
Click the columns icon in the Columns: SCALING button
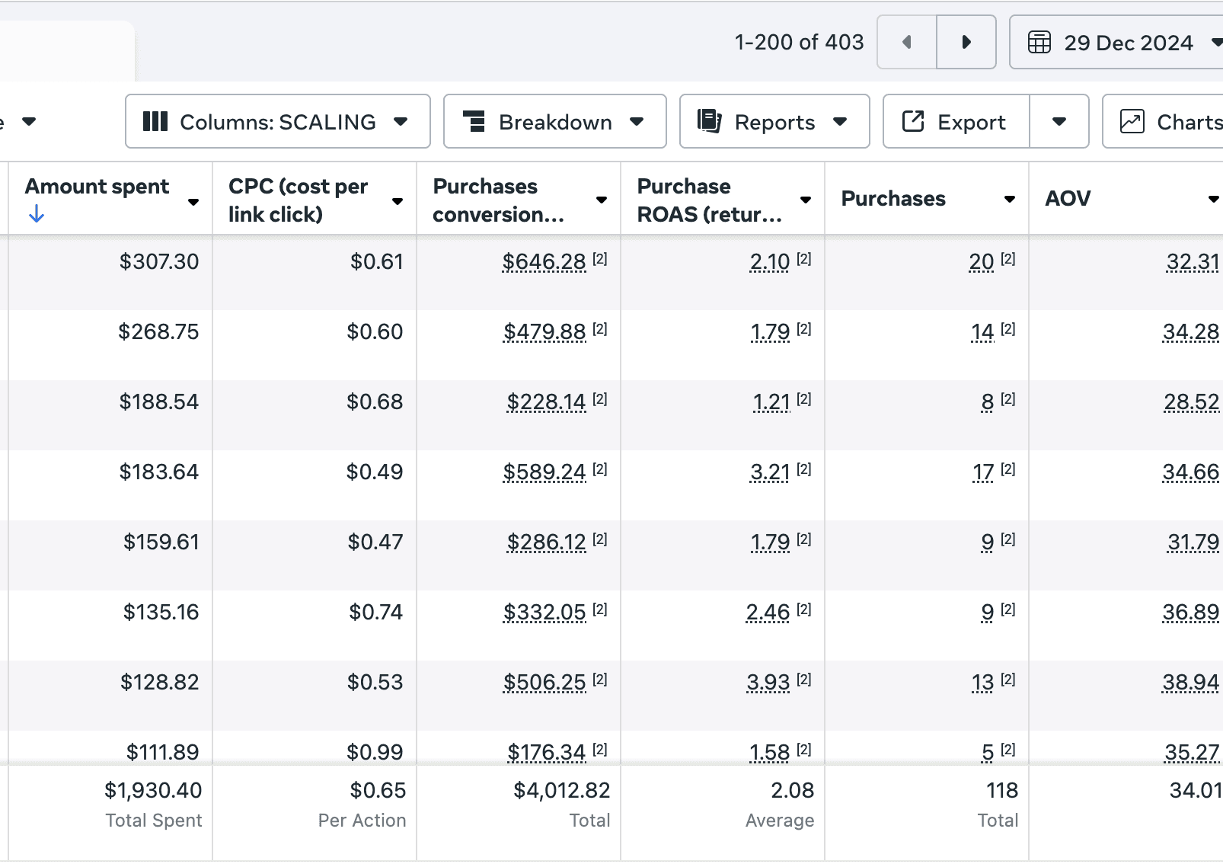click(155, 121)
